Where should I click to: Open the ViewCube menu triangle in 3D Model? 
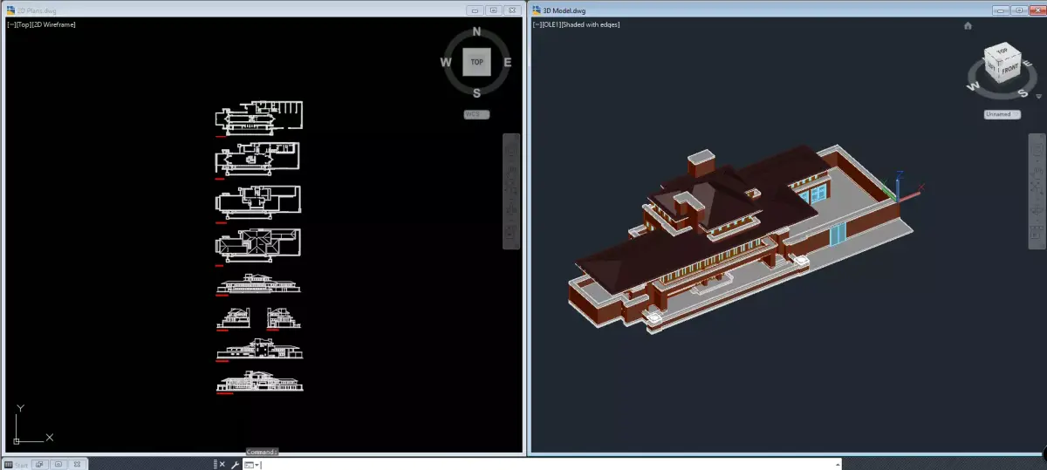[x=1038, y=96]
